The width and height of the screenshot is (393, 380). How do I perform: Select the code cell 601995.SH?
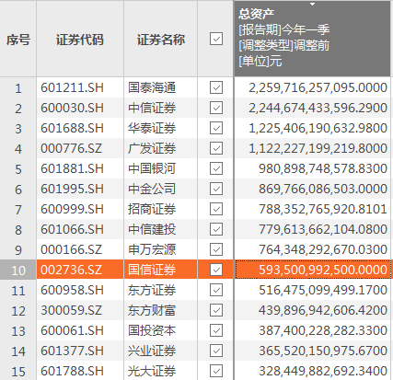(80, 189)
